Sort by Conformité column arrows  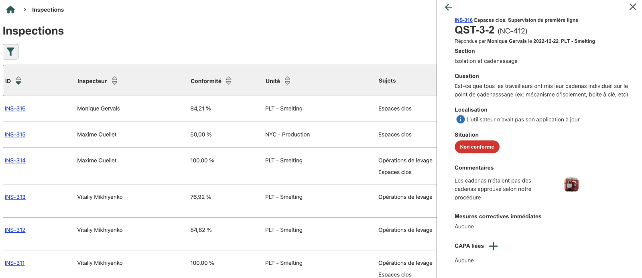(229, 81)
